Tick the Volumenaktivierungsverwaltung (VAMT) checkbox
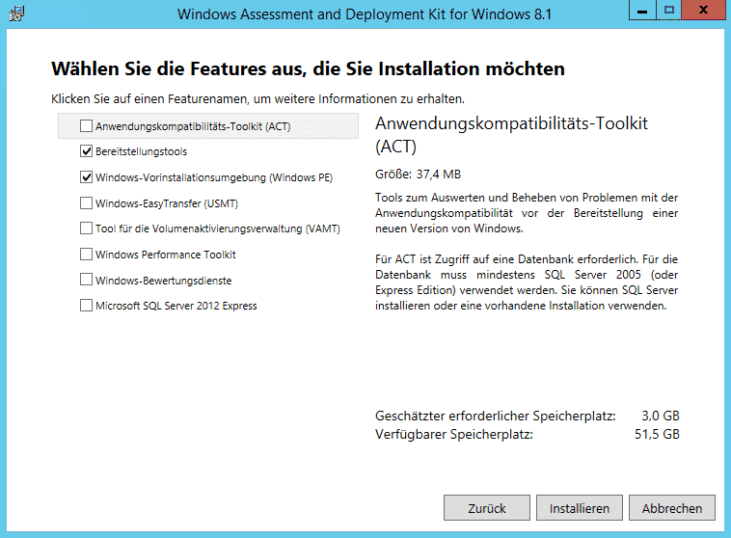 pyautogui.click(x=86, y=229)
